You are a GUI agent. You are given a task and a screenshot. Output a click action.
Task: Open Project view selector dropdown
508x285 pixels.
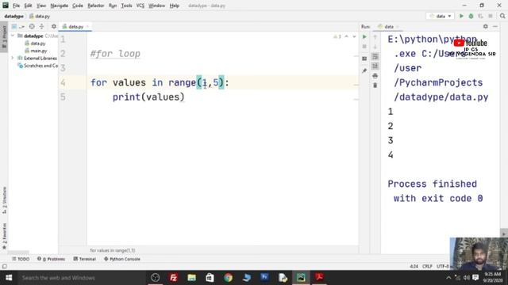pyautogui.click(x=17, y=26)
